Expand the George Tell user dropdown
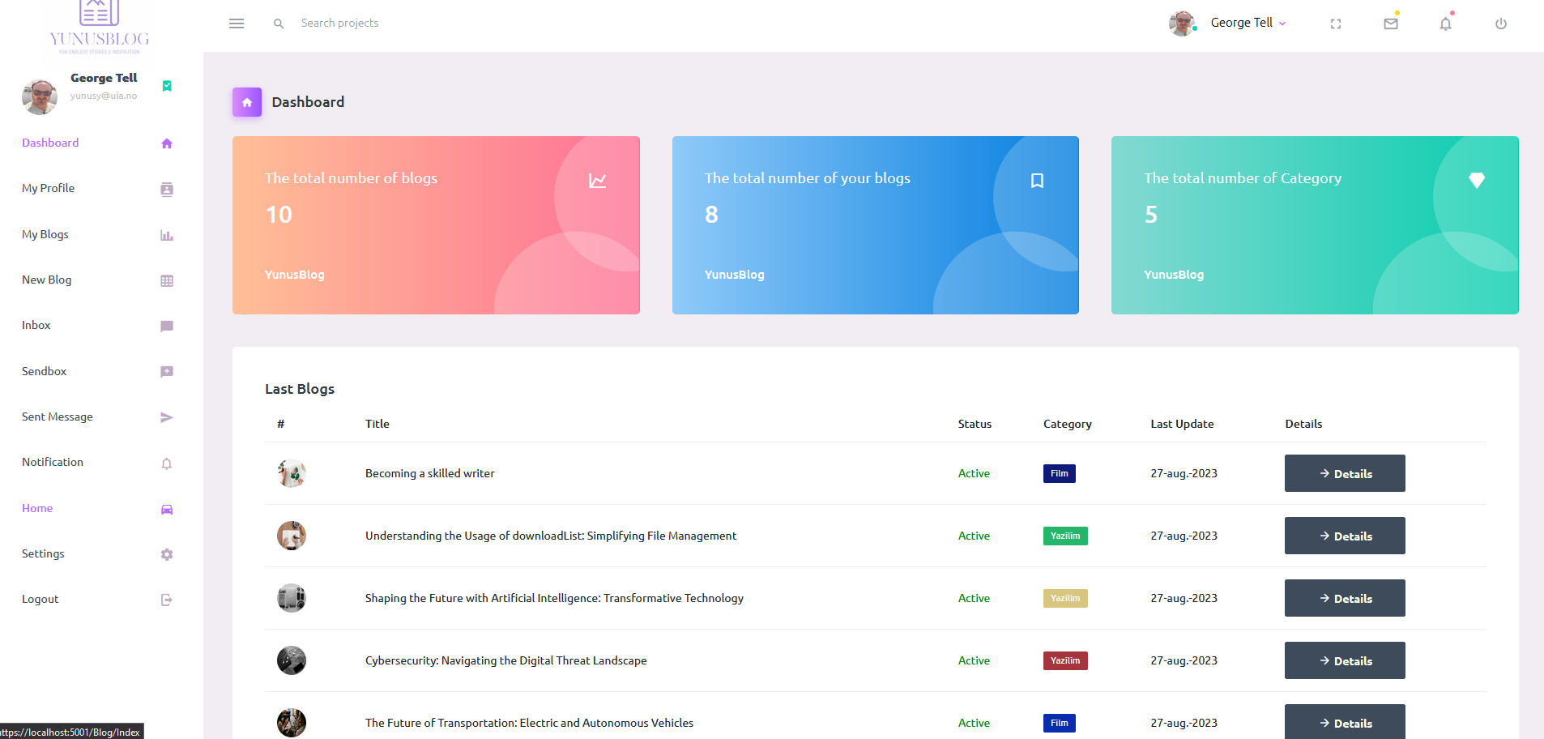The height and width of the screenshot is (739, 1544). click(x=1248, y=23)
